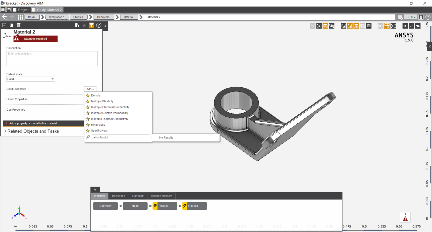
Task: Open the grid overview icon
Action: coord(20,17)
